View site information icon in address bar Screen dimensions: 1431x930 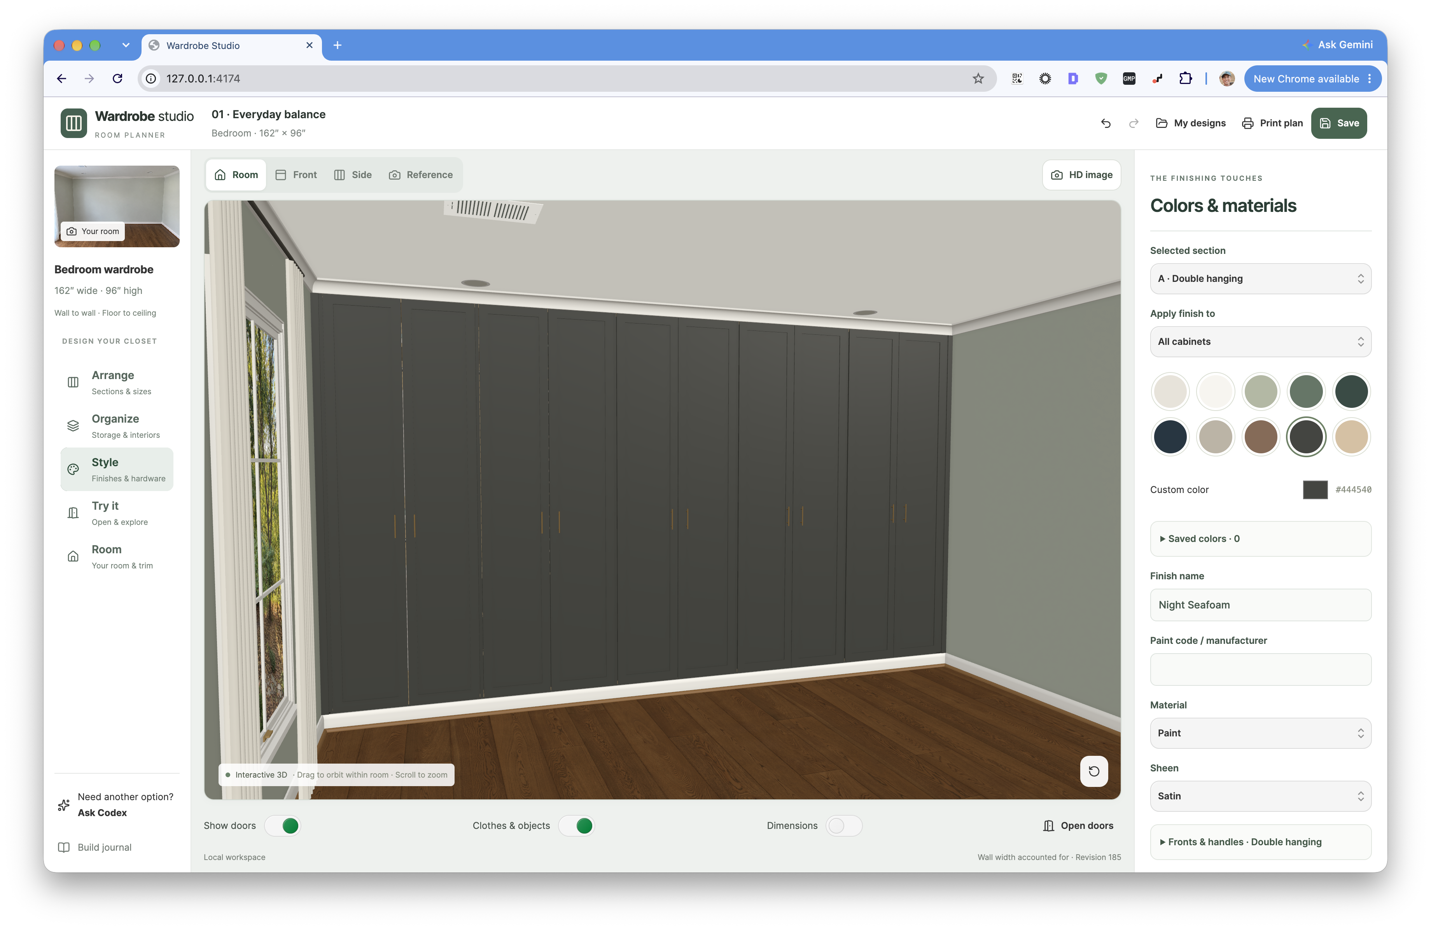coord(151,79)
